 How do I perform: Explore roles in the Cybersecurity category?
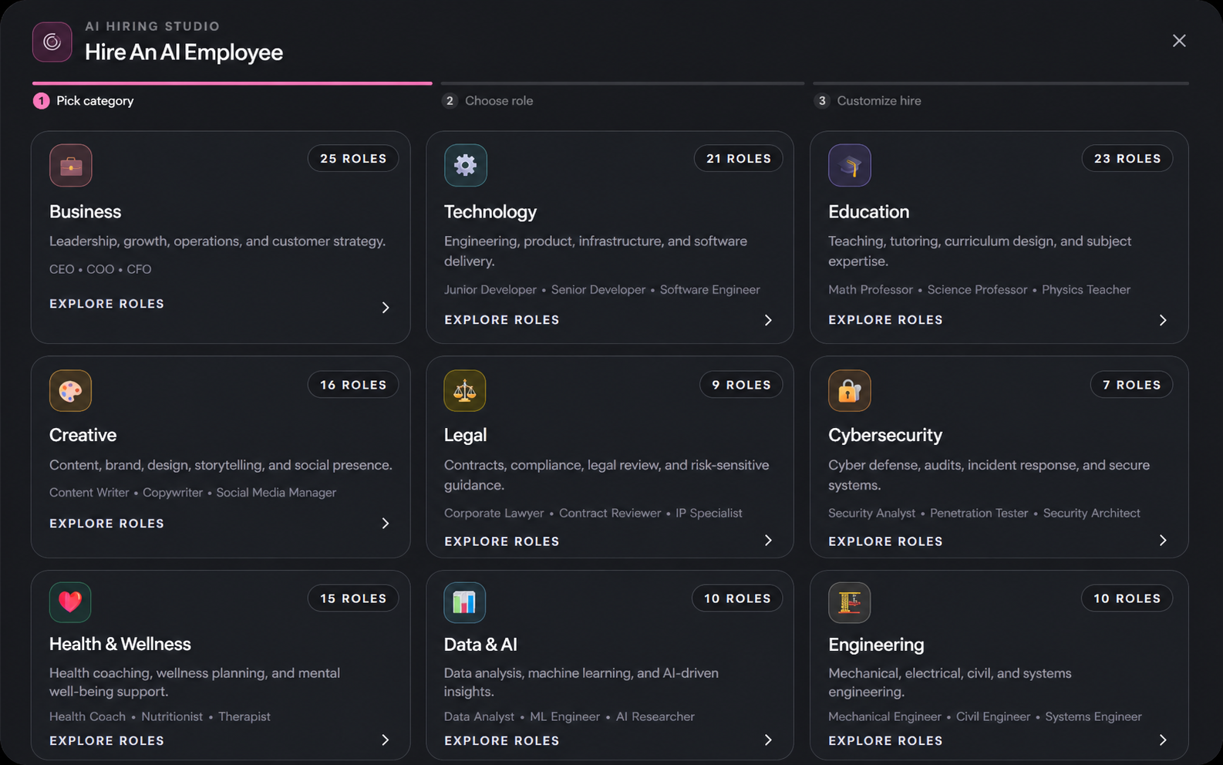point(885,541)
